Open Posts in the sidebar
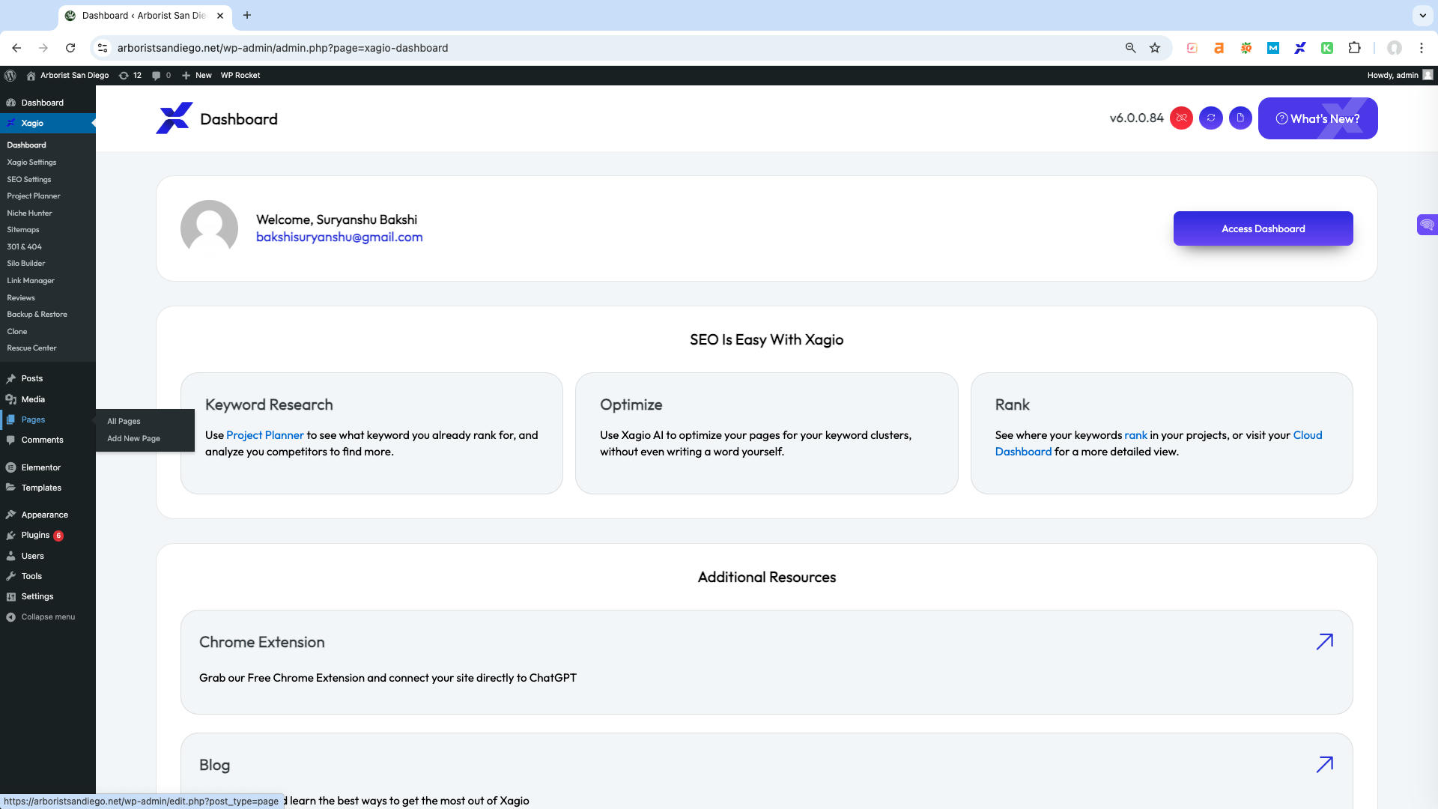 [x=48, y=378]
